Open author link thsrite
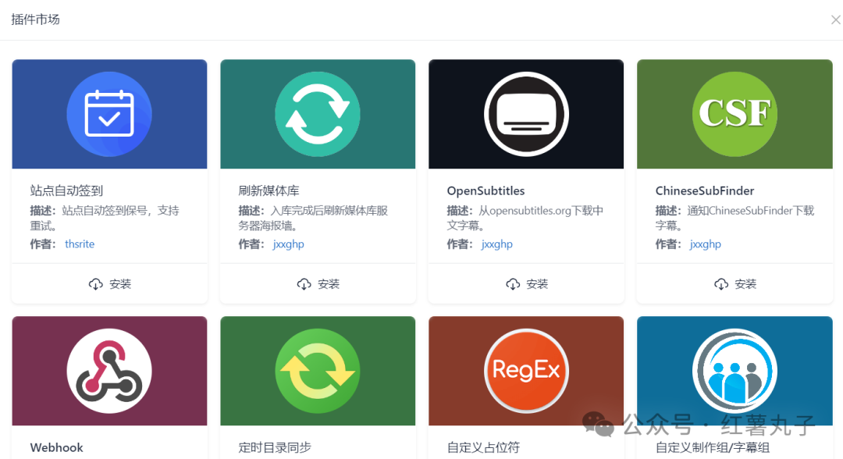The image size is (843, 459). pos(80,244)
